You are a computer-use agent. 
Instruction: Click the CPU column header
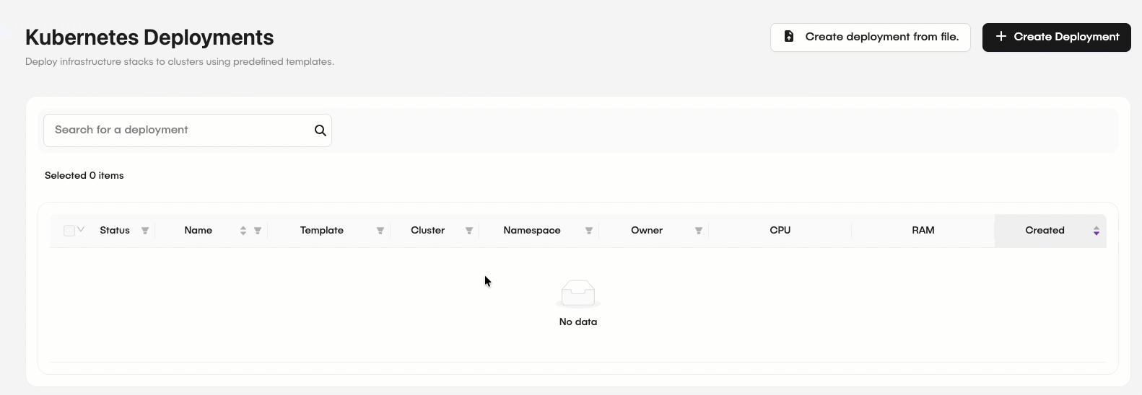click(780, 231)
